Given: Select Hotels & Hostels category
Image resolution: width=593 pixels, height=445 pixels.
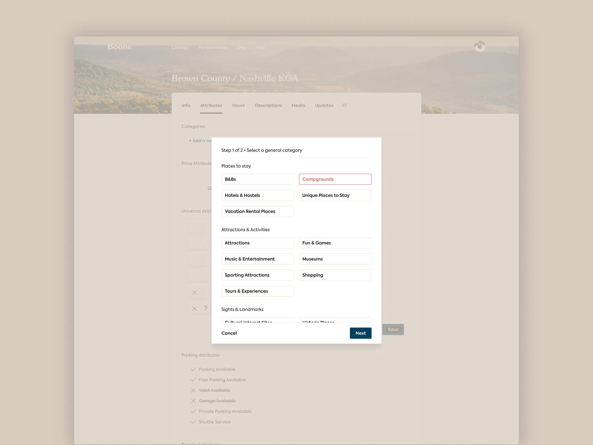Looking at the screenshot, I should pyautogui.click(x=258, y=195).
